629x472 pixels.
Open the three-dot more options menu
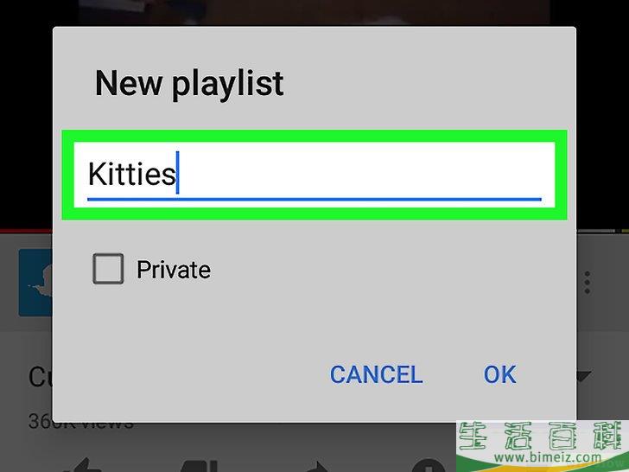587,283
